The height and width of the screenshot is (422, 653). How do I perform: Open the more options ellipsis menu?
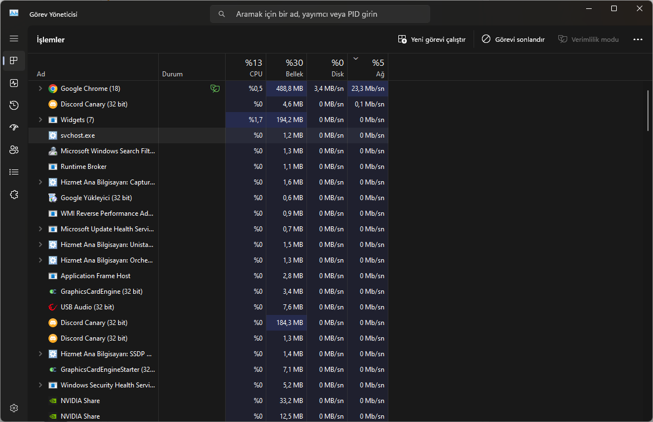point(637,40)
